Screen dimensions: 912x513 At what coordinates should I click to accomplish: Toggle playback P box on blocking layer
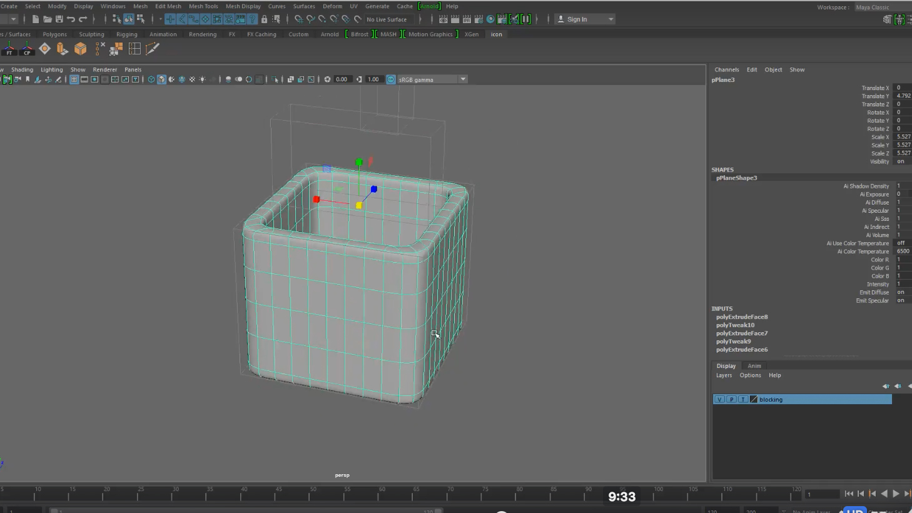(731, 399)
